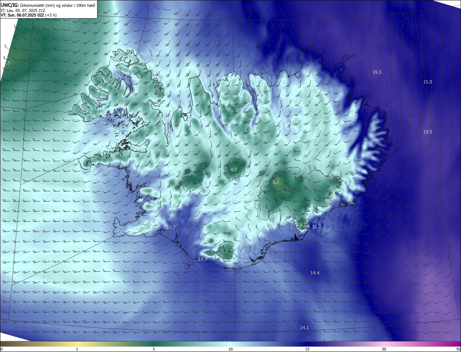This screenshot has height=352, width=461.
Task: Click the colorbar tick label 30
Action: [x=384, y=349]
